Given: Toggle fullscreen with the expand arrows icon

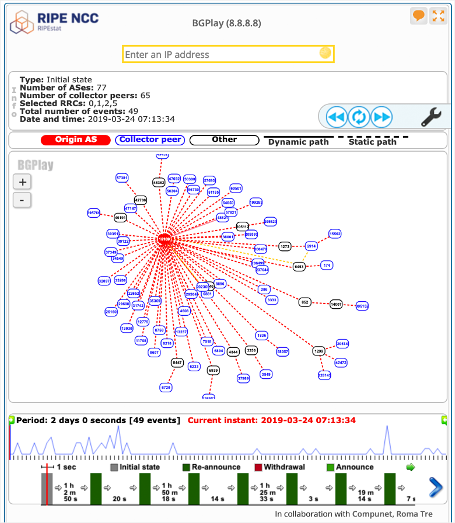Looking at the screenshot, I should click(x=437, y=16).
